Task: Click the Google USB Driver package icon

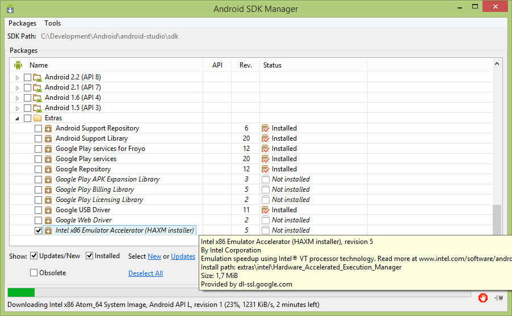Action: [48, 210]
